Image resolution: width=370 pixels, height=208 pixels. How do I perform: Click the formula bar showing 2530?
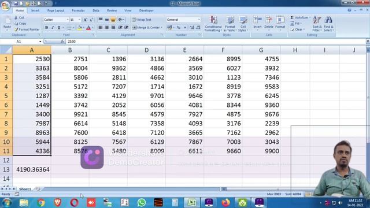(216, 42)
